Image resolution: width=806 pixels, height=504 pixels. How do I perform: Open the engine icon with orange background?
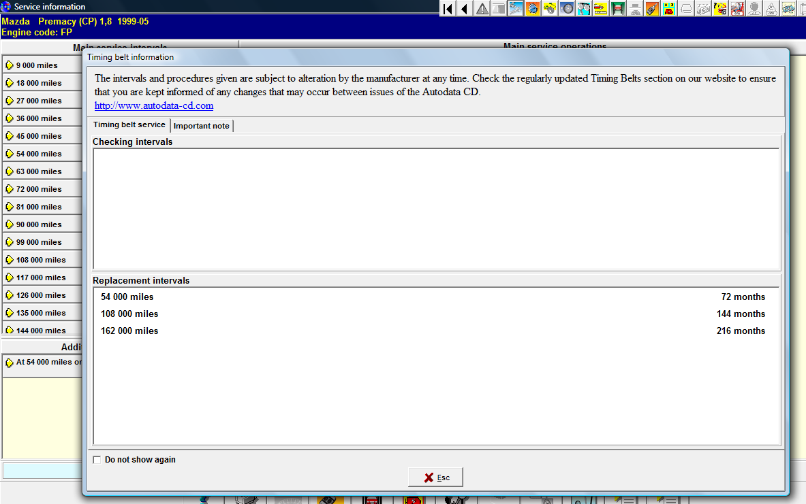(x=533, y=9)
